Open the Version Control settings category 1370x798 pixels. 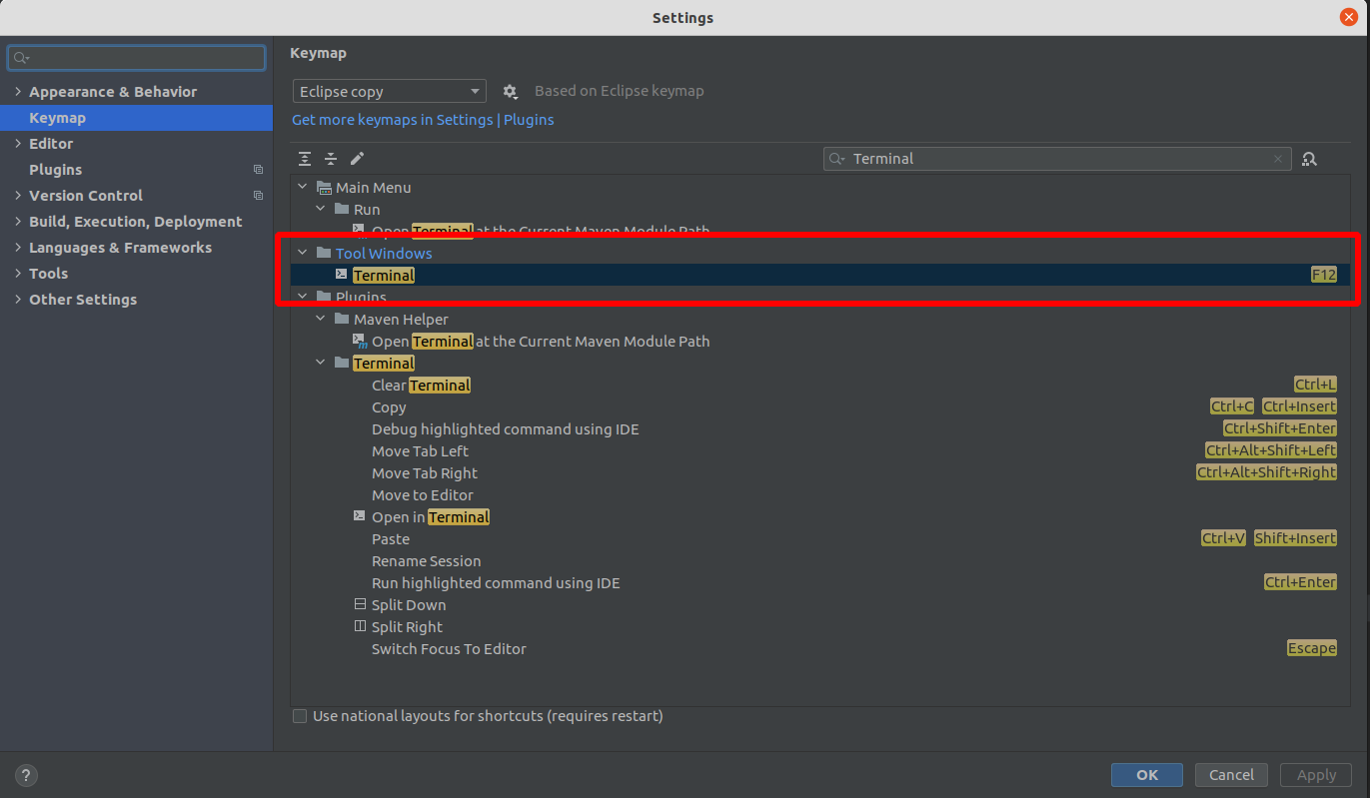click(x=86, y=196)
